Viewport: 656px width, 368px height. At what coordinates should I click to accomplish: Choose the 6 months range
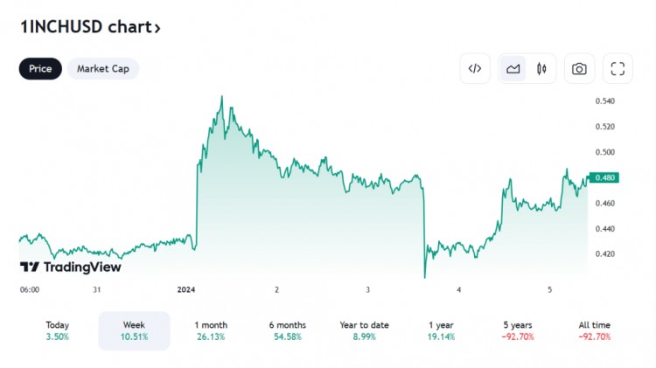click(286, 330)
